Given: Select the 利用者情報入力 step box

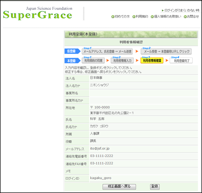Looking at the screenshot, I should point(122,60).
